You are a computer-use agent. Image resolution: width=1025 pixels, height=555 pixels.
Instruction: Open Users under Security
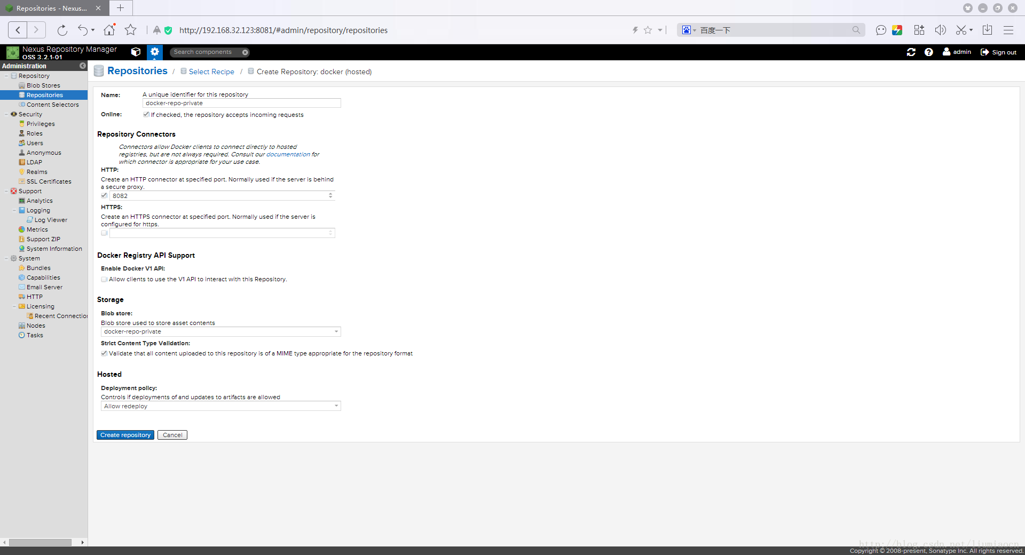click(x=35, y=143)
